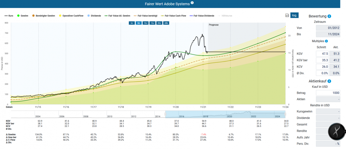Image resolution: width=346 pixels, height=149 pixels.
Task: Click the Kursgewinn result field
Action: (328, 112)
